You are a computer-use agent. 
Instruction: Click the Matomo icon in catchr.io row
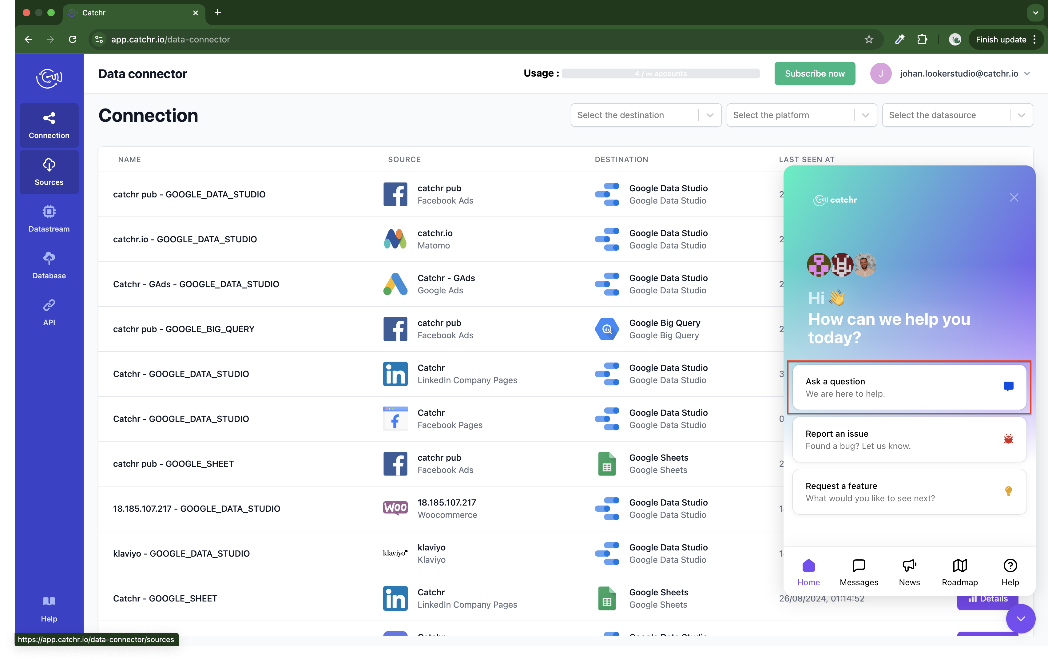tap(395, 239)
